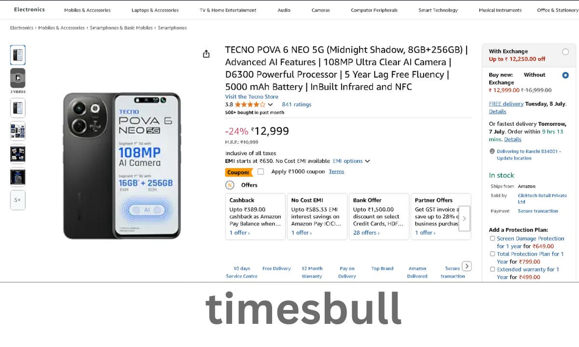Image resolution: width=579 pixels, height=347 pixels.
Task: Click the Offers percent badge icon
Action: pos(230,185)
